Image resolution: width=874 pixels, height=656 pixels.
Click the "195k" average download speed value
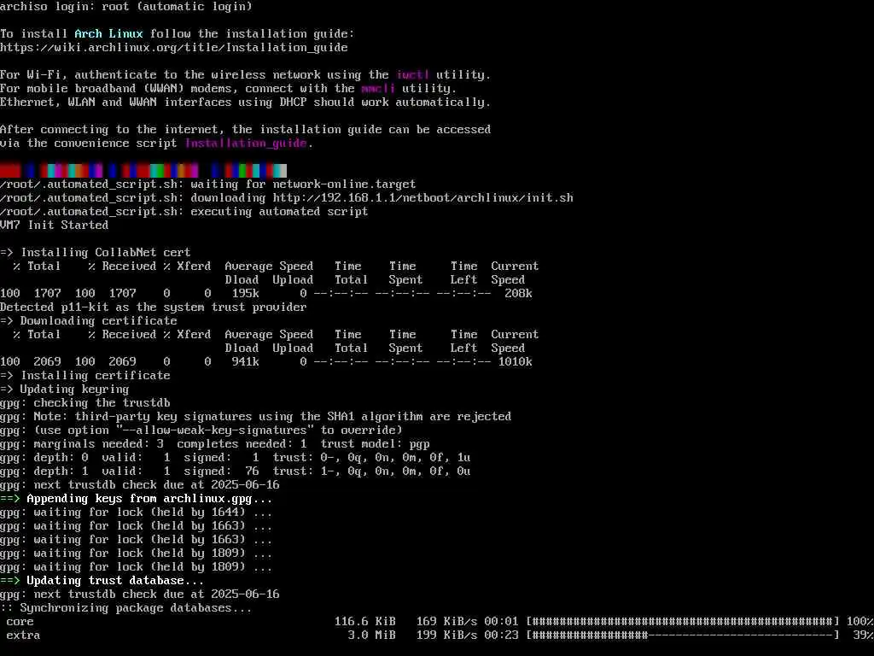[245, 294]
